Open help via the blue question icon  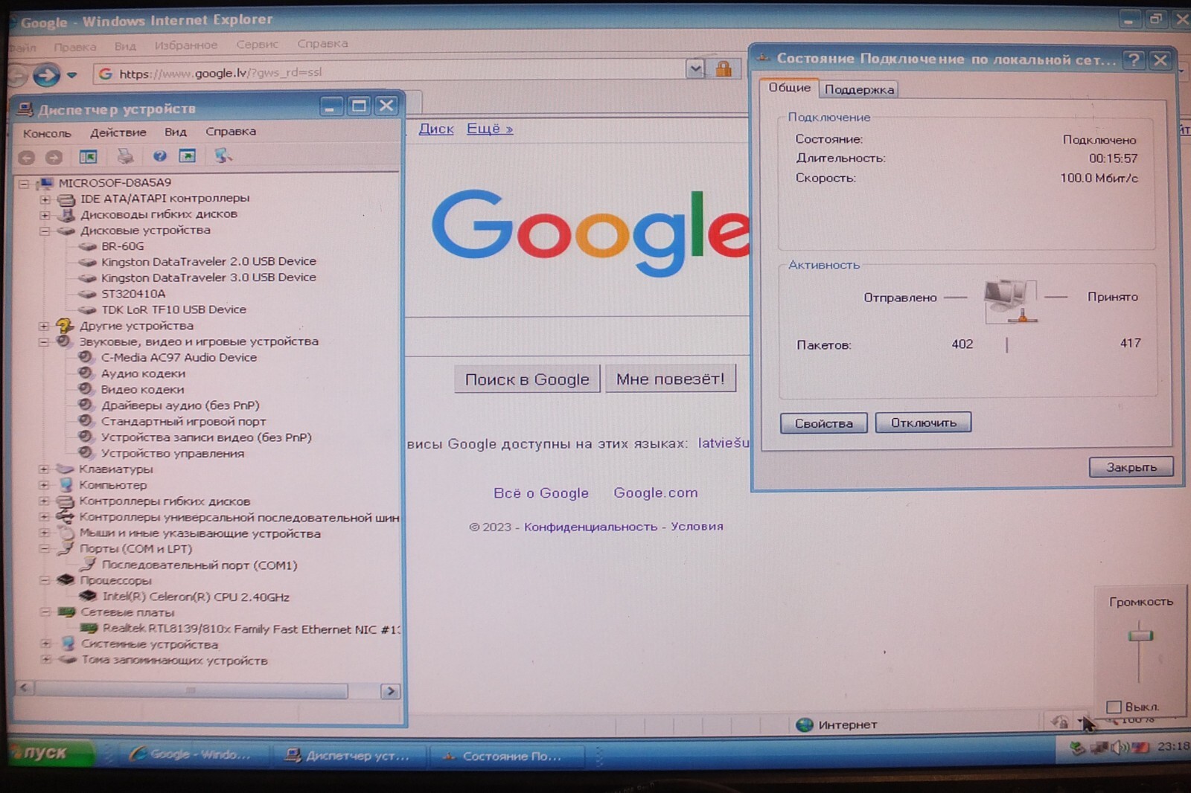(x=159, y=156)
